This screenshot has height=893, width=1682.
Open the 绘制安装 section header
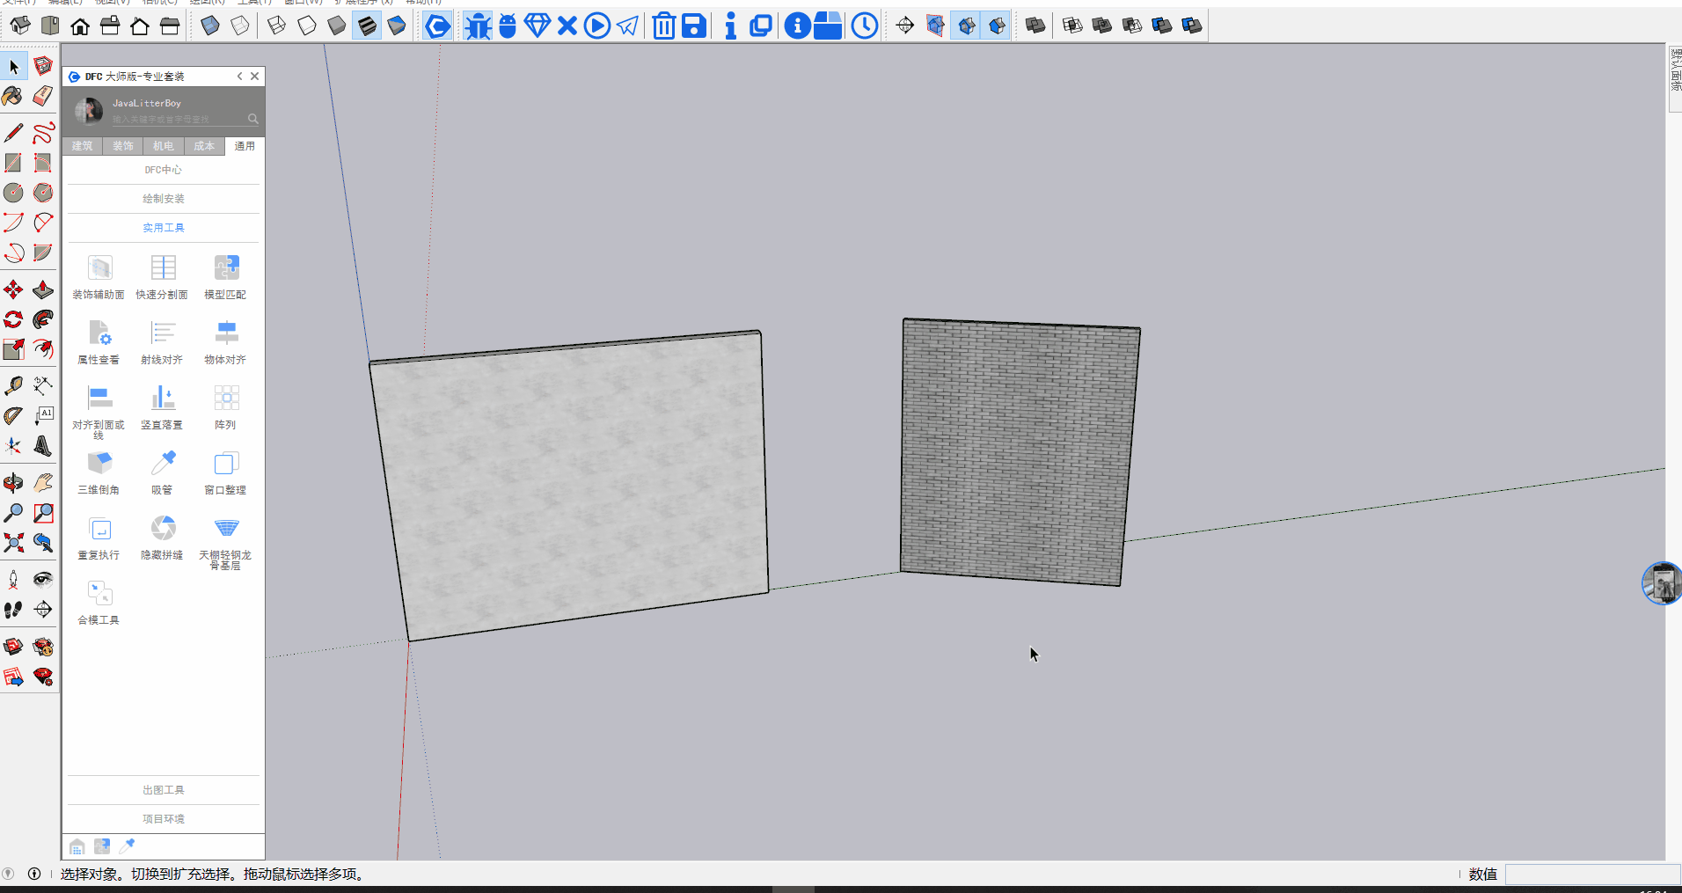(164, 199)
